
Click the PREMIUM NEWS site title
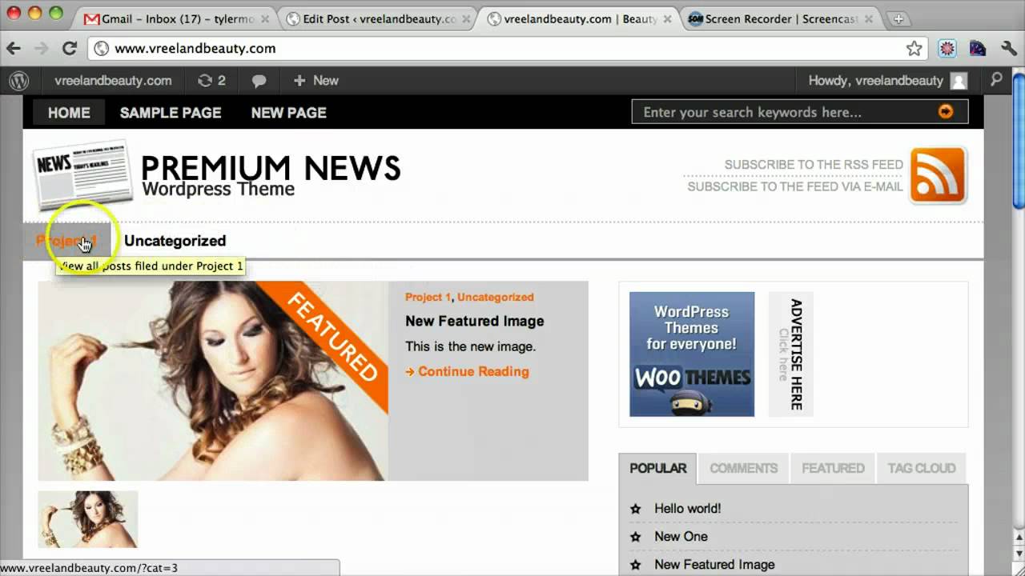[x=271, y=168]
